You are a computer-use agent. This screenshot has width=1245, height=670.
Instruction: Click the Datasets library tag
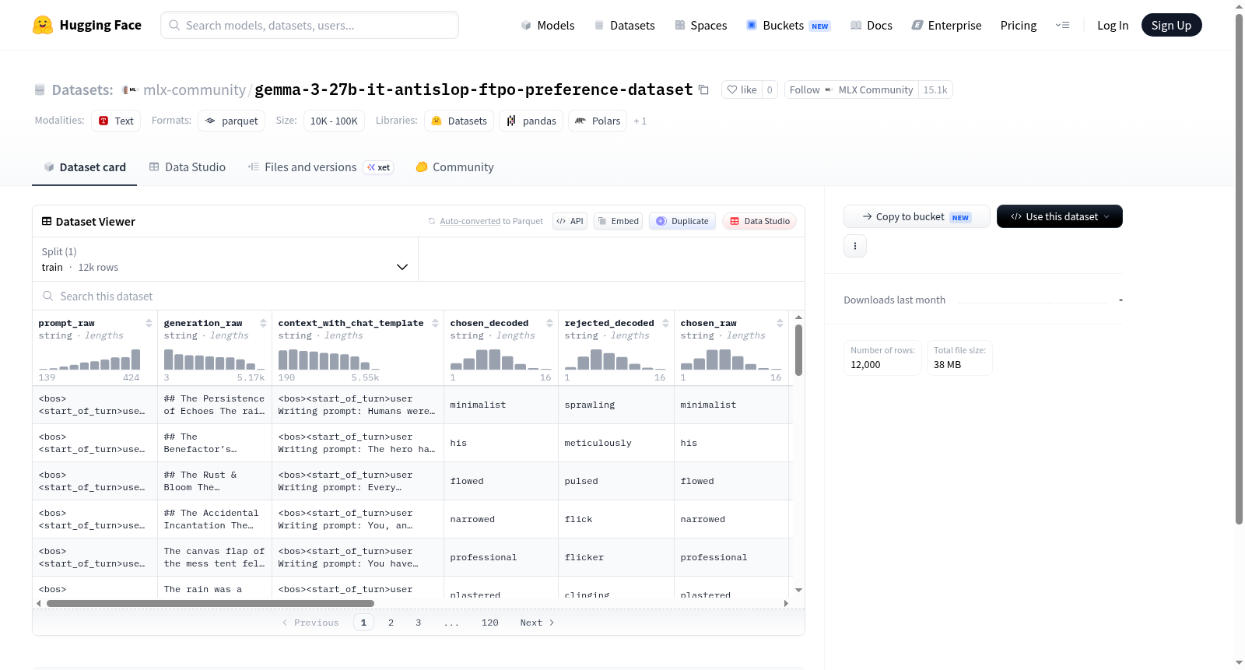pos(459,121)
